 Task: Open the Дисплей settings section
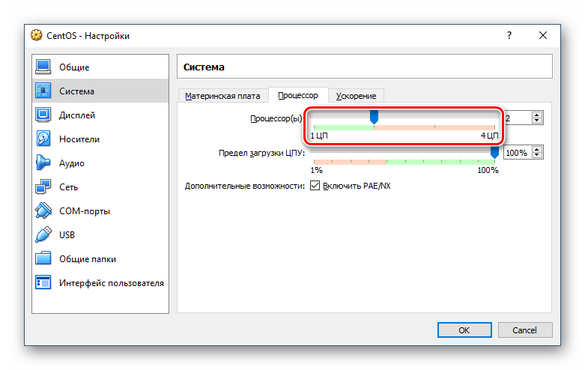click(x=100, y=115)
